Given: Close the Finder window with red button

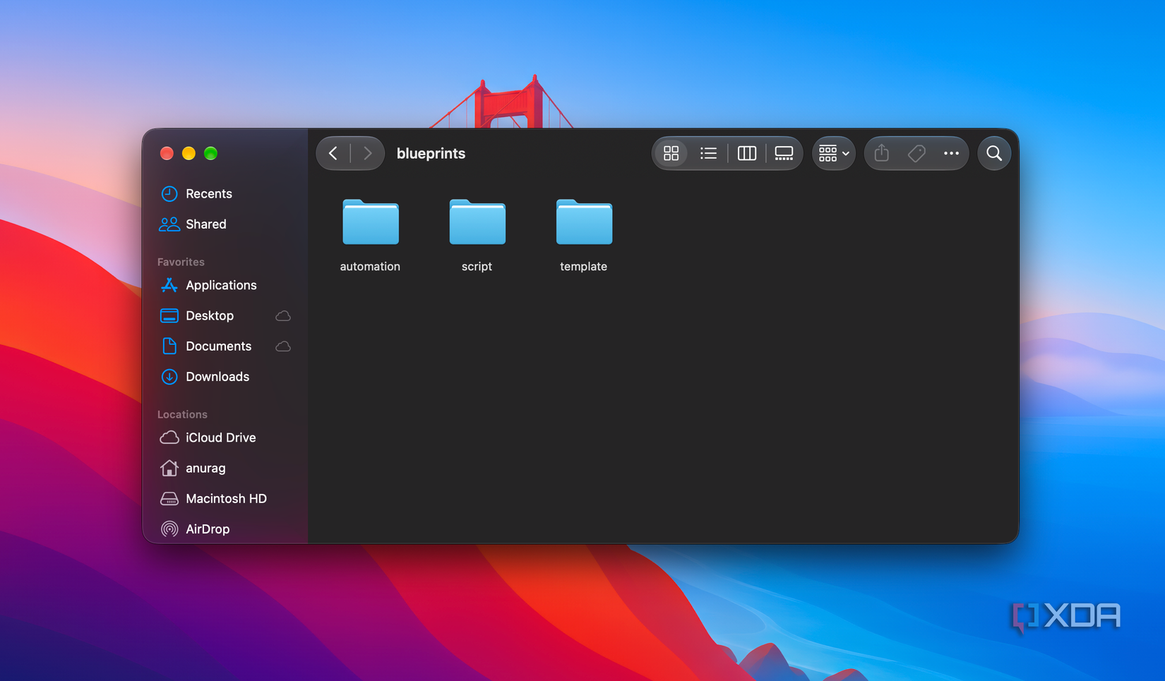Looking at the screenshot, I should [x=167, y=153].
